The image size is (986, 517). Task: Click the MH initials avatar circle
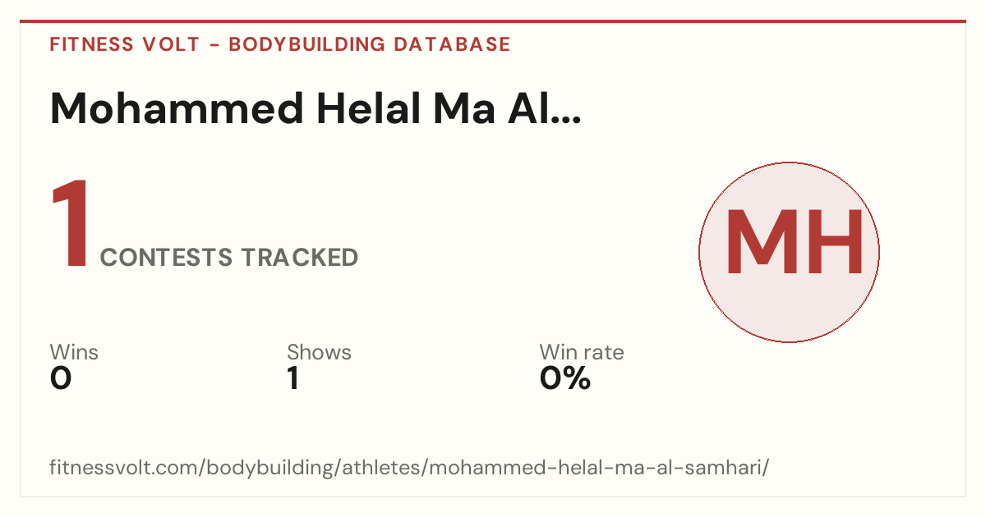(789, 252)
